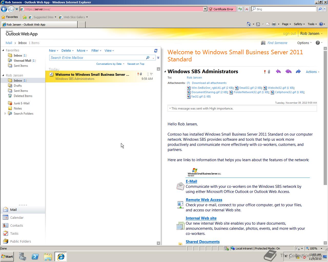Open the Drafts folder
Screen dimensions: 328x262
pyautogui.click(x=18, y=85)
